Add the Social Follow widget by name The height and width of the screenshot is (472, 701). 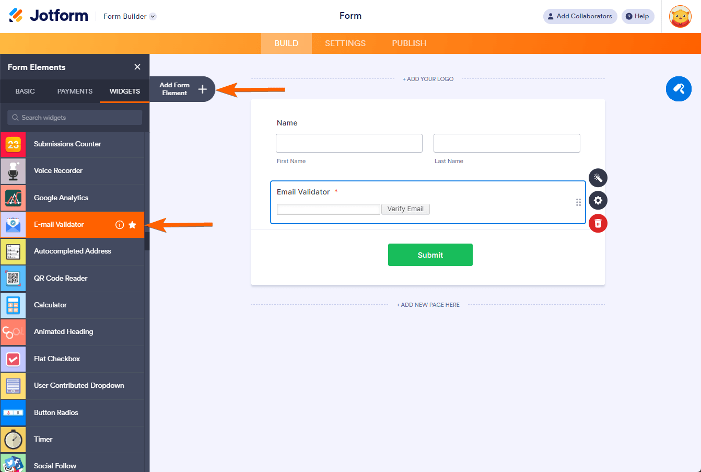(55, 466)
